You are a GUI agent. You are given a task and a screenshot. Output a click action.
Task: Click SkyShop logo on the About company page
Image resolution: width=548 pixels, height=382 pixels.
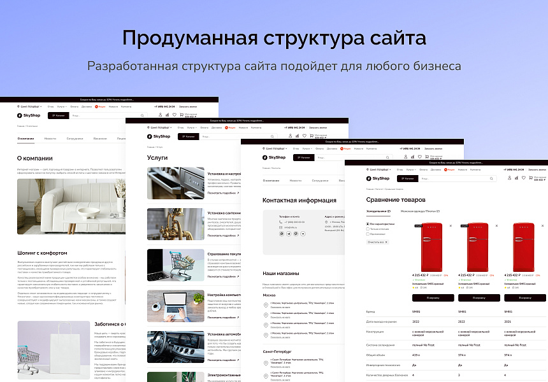[x=28, y=115]
